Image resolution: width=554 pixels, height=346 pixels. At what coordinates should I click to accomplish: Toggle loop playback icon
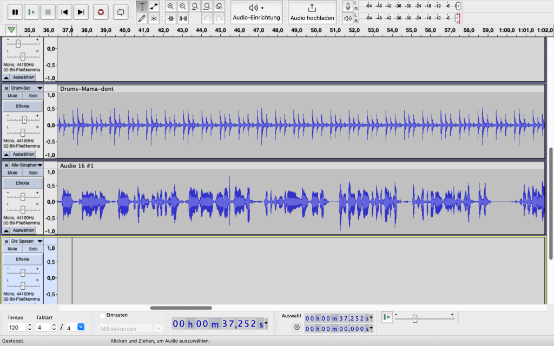(121, 12)
